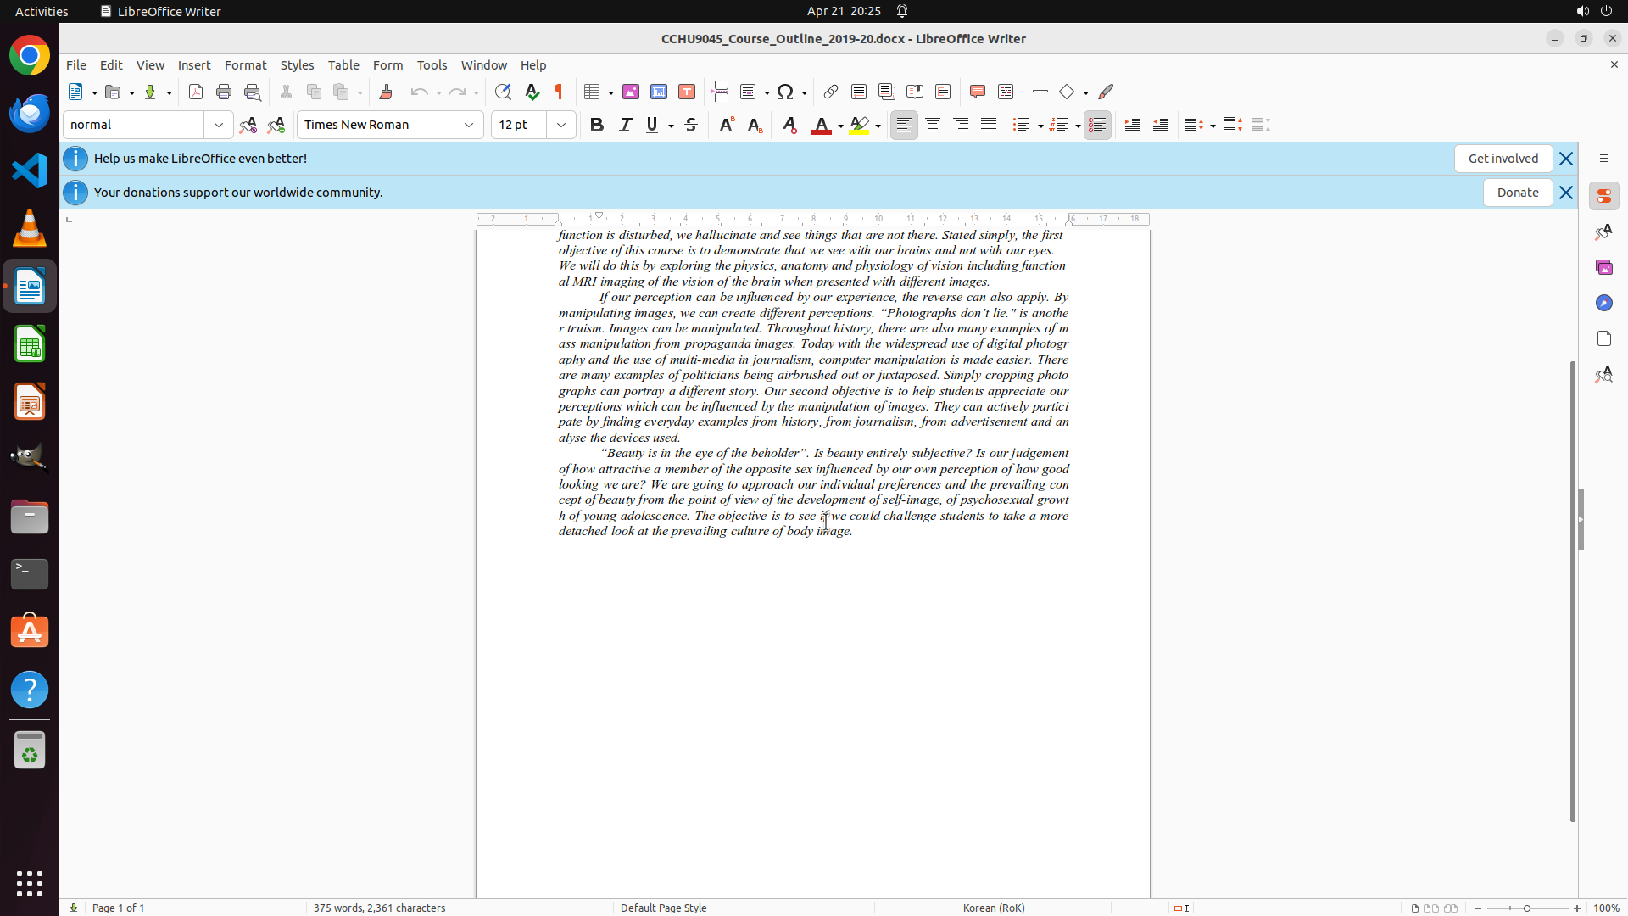
Task: Open LibreOffice Calc from the dock
Action: 30,344
